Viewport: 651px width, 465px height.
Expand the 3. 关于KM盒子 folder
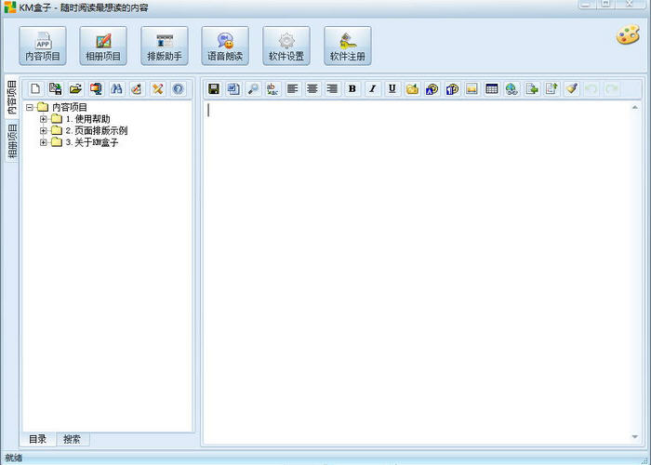(43, 142)
